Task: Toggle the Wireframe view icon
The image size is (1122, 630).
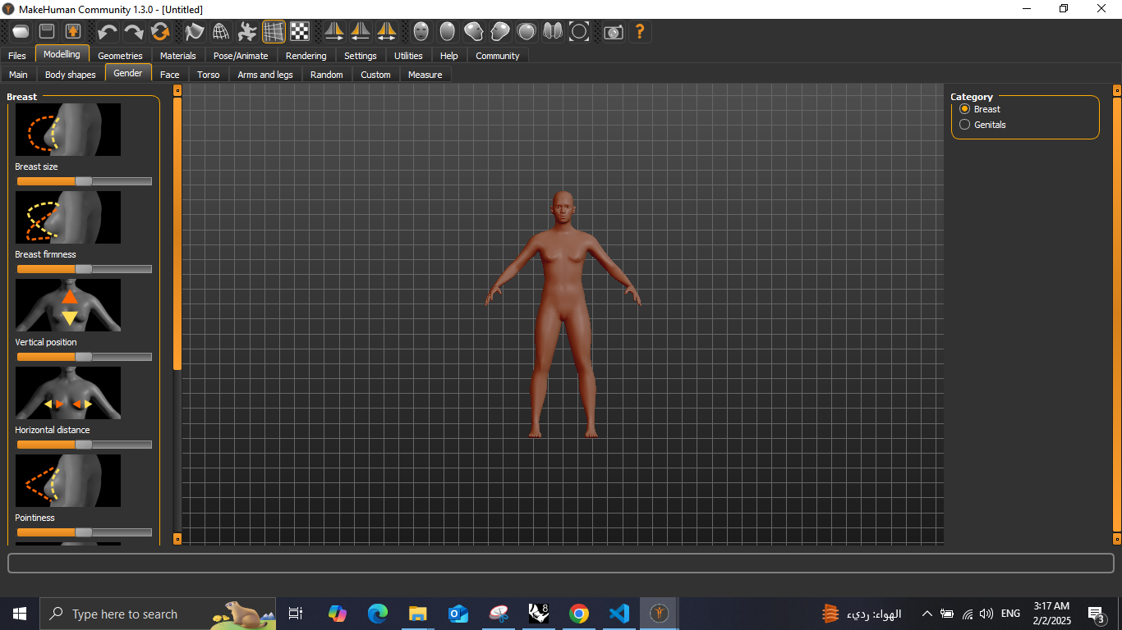Action: point(221,32)
